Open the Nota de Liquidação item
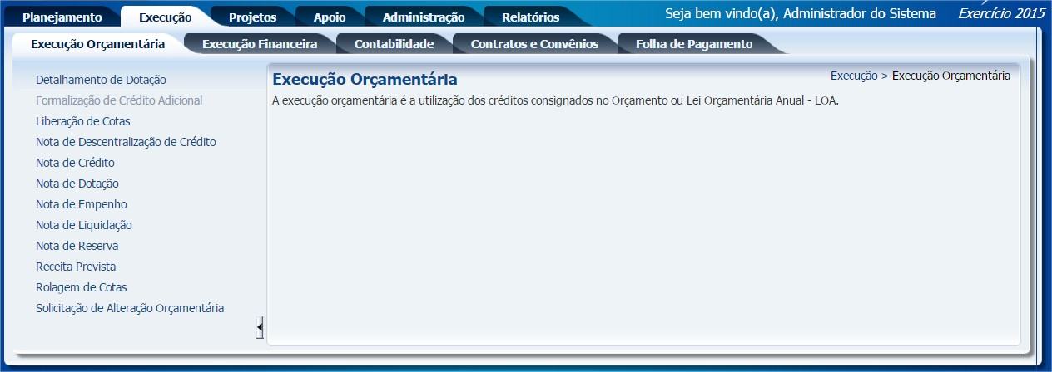The height and width of the screenshot is (372, 1052). pos(83,225)
